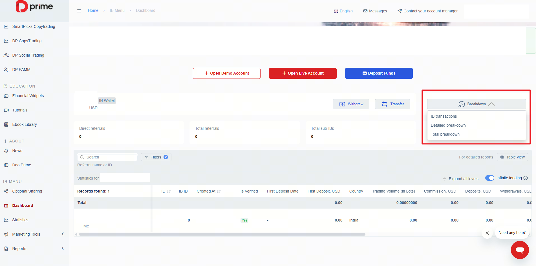Click the IB Wallet label

(x=107, y=100)
